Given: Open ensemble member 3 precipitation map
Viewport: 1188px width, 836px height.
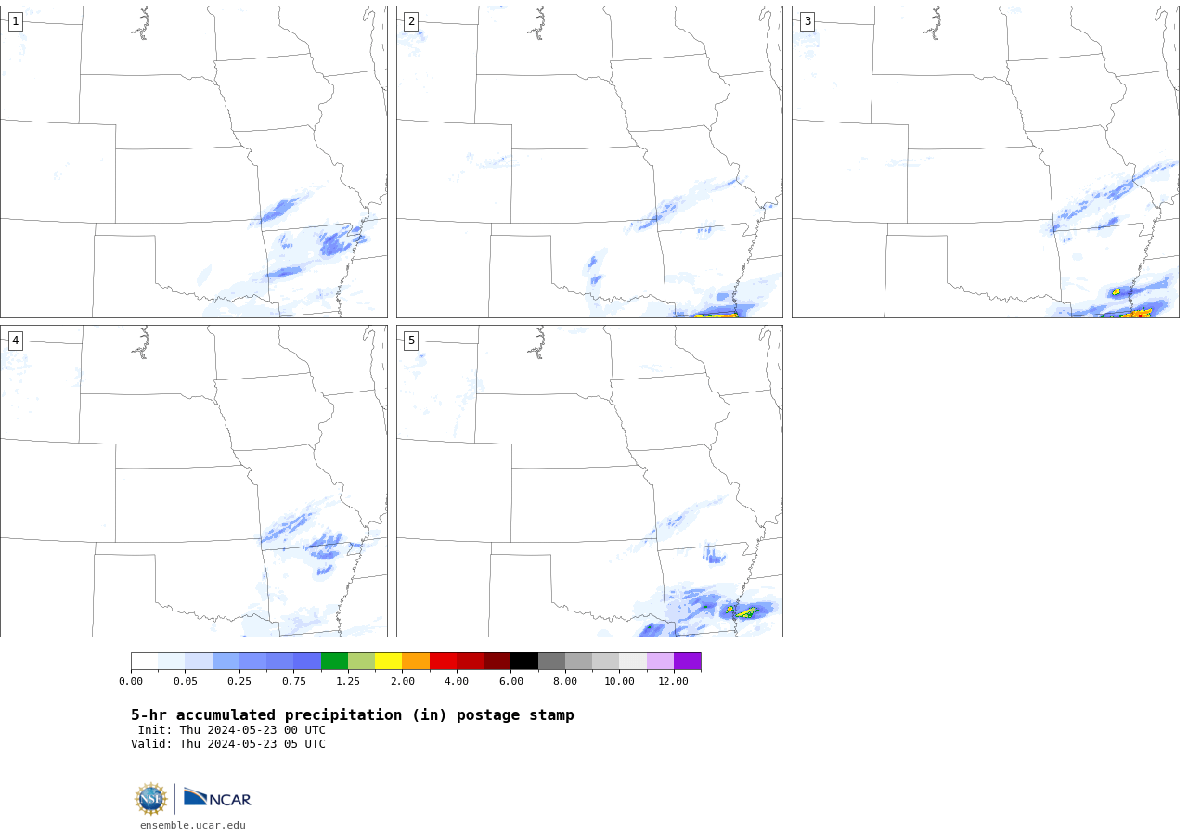Looking at the screenshot, I should click(x=986, y=161).
